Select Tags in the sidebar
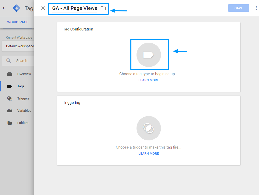Viewport: 259px width, 195px height. (21, 86)
